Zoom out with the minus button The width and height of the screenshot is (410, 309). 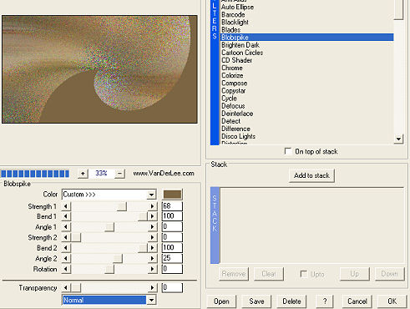click(x=119, y=174)
